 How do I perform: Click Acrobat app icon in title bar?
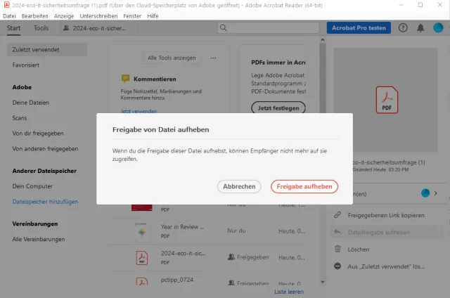point(6,5)
